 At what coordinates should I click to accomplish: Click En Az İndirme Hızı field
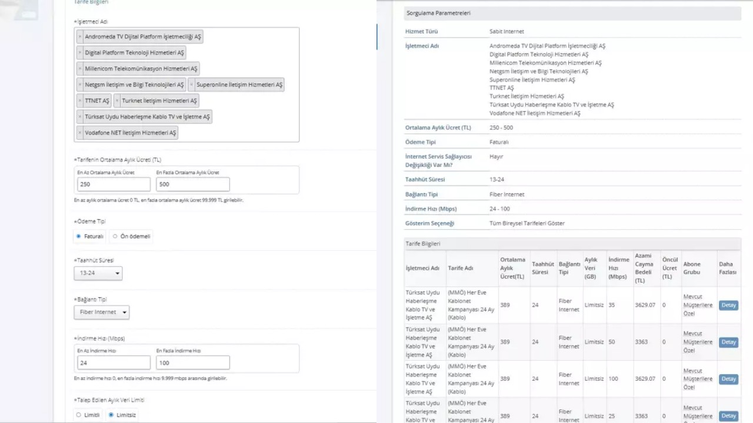coord(114,363)
